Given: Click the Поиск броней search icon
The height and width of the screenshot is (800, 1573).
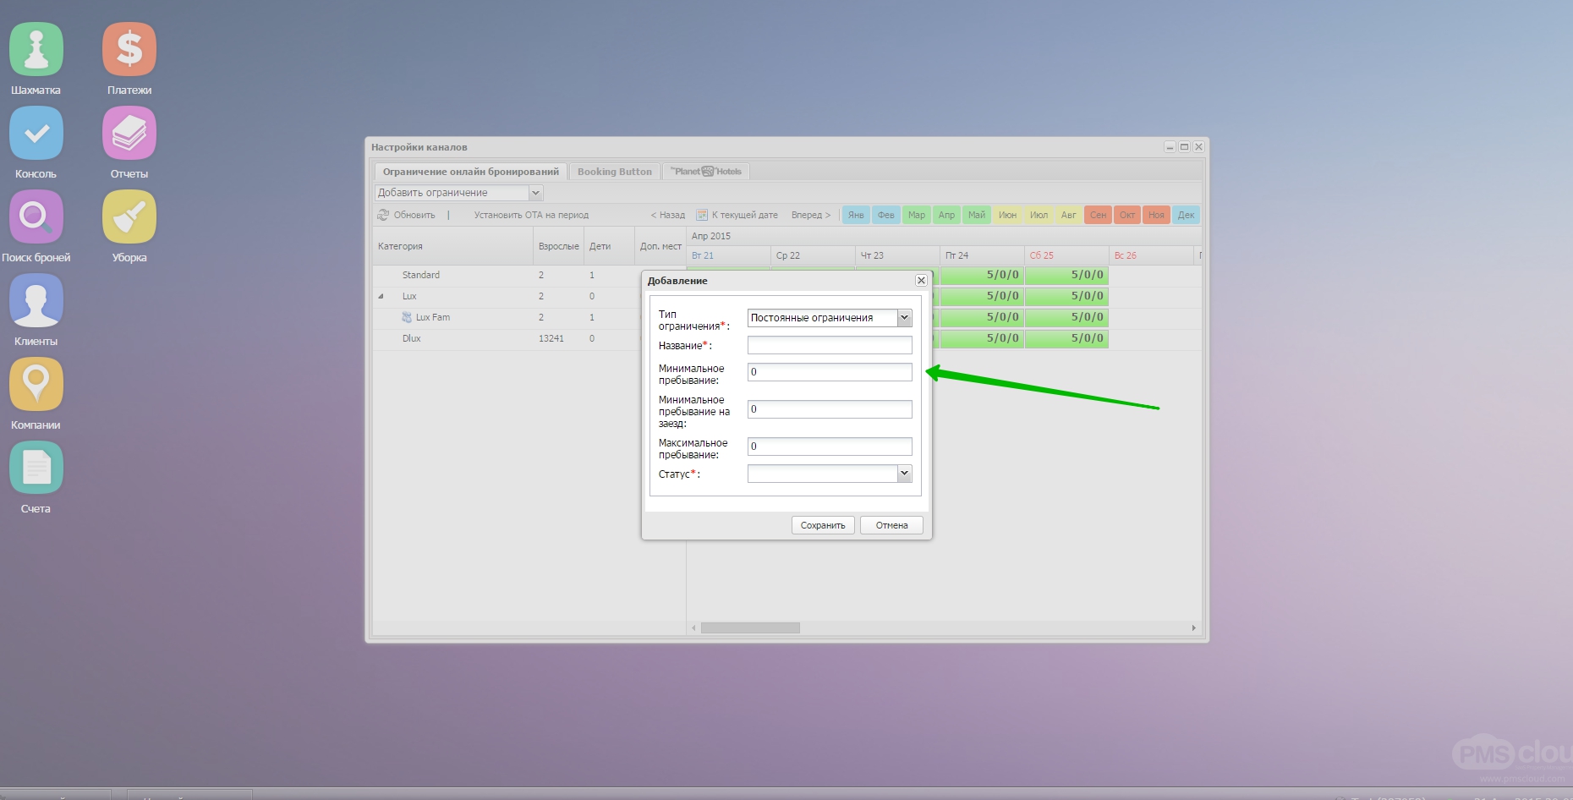Looking at the screenshot, I should (x=36, y=217).
